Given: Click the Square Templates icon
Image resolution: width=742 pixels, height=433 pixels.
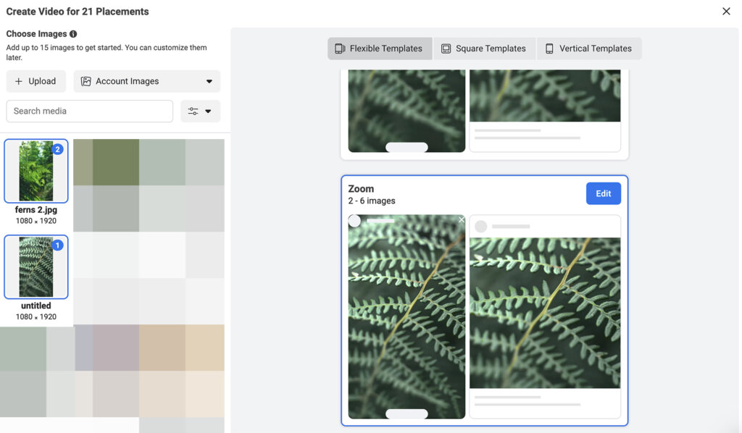Looking at the screenshot, I should click(446, 49).
